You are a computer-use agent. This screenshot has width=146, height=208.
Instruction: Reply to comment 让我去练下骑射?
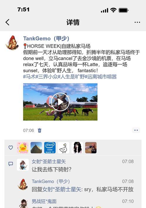[x=51, y=170]
